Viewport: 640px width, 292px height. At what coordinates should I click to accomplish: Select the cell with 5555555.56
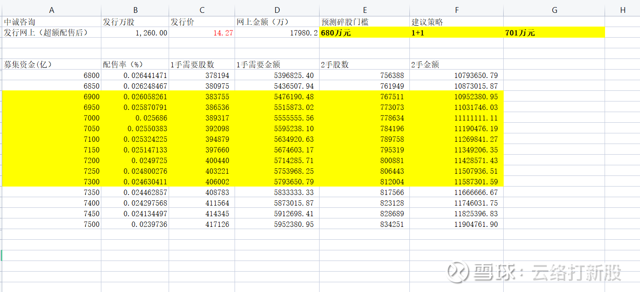click(277, 118)
